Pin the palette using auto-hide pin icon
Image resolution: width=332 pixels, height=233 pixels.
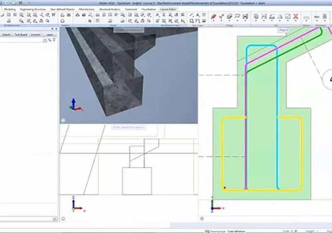[52, 29]
